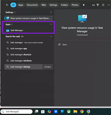Click the Search the web header
The image size is (111, 115).
tap(13, 37)
